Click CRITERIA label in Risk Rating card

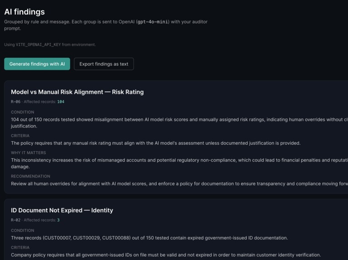click(20, 136)
